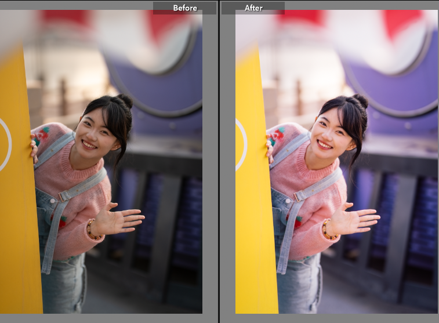This screenshot has width=439, height=323.
Task: Click the divider between Before and After panes
Action: pos(219,162)
